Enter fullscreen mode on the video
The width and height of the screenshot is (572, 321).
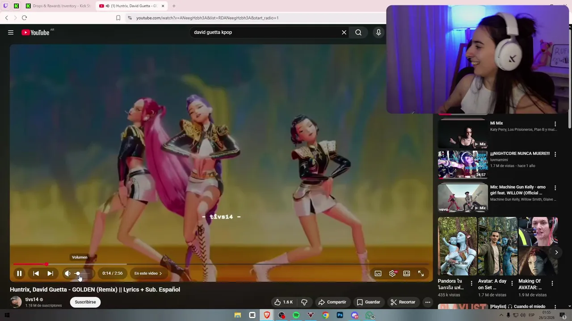coord(421,273)
